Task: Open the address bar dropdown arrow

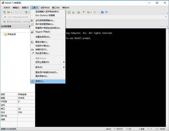Action: coord(166,17)
